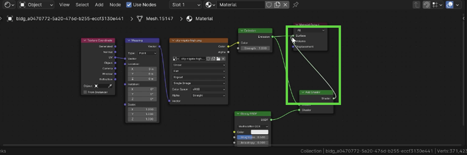
Task: Collapse the Emission node
Action: click(242, 31)
